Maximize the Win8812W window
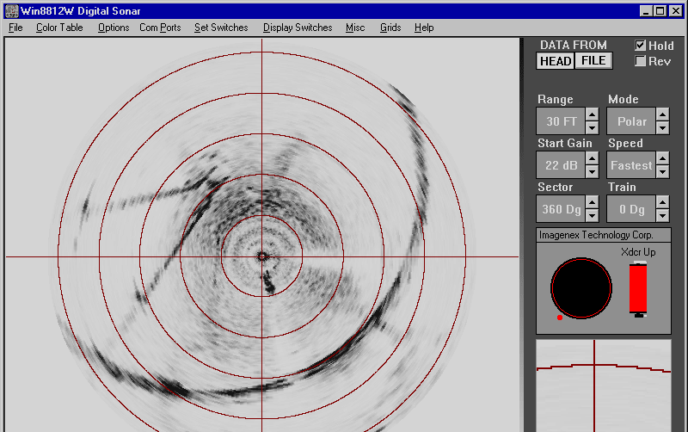The width and height of the screenshot is (688, 432). point(660,11)
